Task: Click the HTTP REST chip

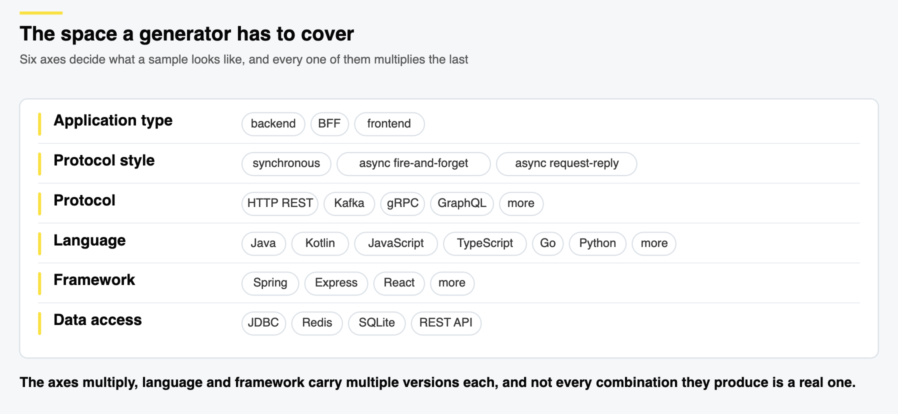Action: (280, 203)
